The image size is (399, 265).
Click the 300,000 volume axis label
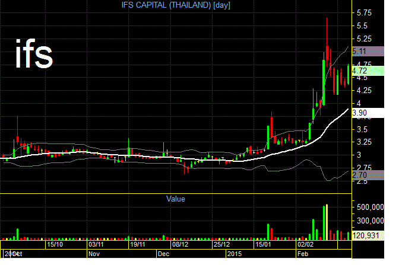coord(370,221)
